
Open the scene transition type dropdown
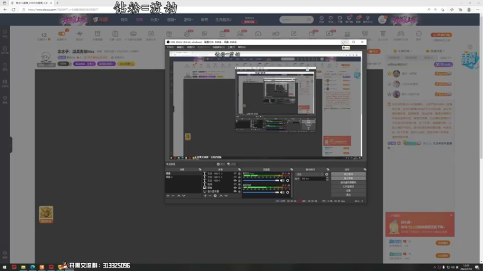(310, 174)
